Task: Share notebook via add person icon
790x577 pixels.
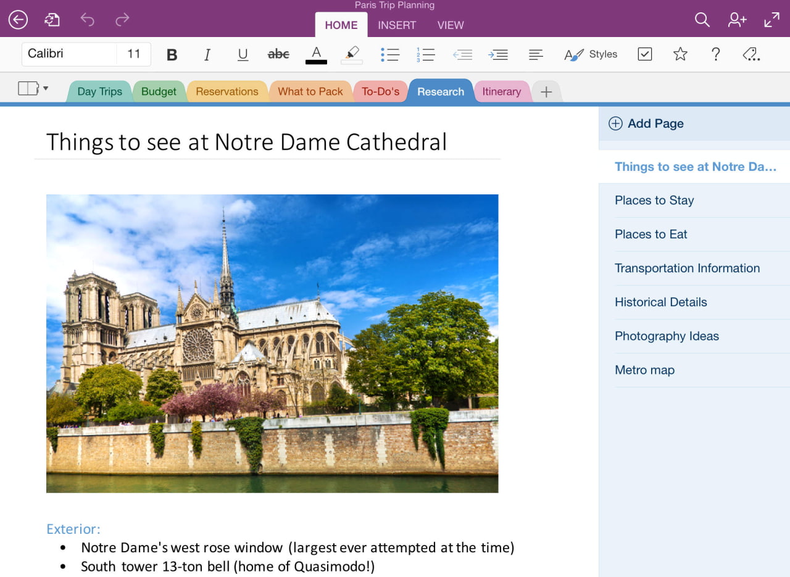Action: pyautogui.click(x=737, y=20)
